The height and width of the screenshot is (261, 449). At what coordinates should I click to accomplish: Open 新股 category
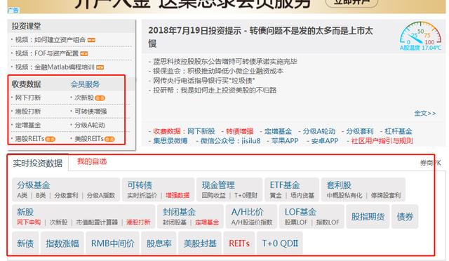point(25,212)
